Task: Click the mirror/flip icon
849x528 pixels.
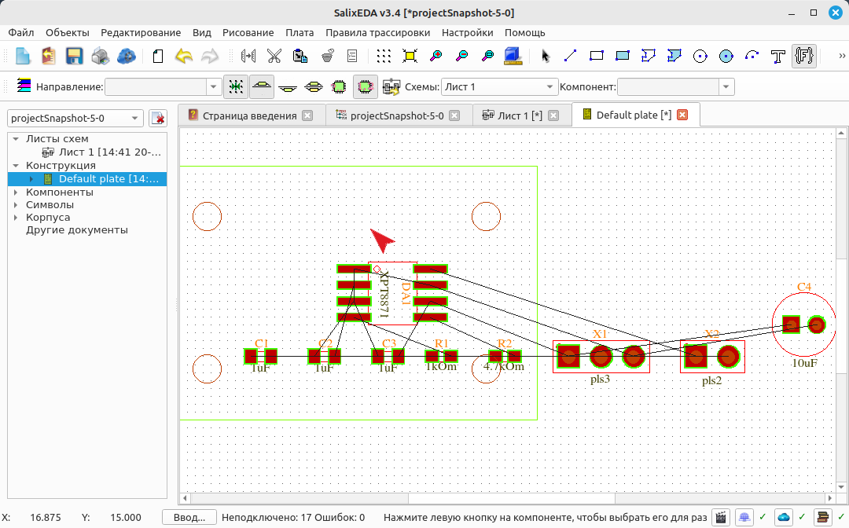Action: point(248,56)
